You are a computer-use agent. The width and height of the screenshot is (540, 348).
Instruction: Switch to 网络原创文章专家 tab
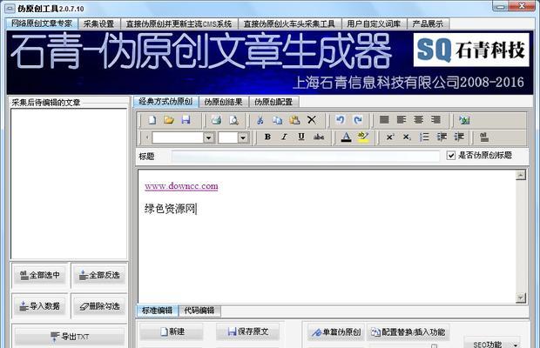coord(42,23)
